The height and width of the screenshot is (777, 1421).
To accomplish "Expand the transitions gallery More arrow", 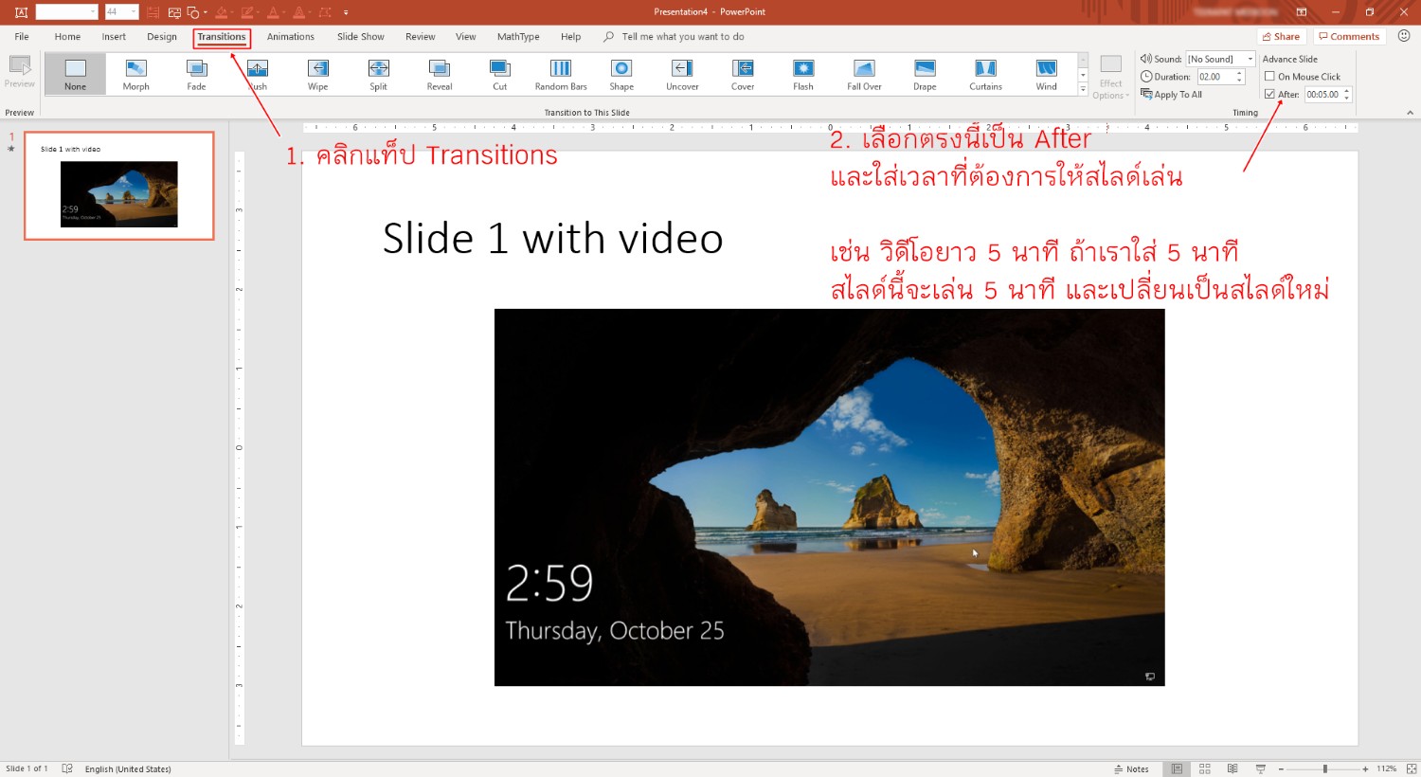I will click(x=1083, y=89).
